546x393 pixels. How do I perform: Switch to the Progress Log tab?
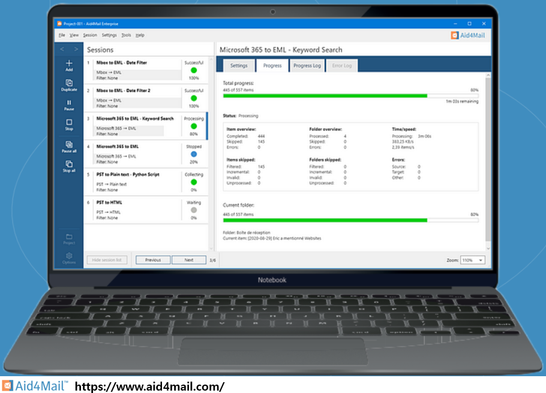(x=307, y=65)
